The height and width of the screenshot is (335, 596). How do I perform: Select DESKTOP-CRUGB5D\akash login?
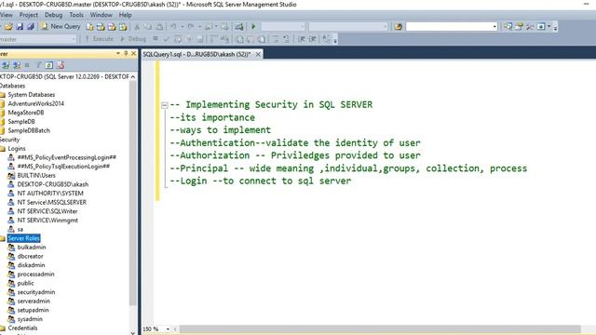53,184
